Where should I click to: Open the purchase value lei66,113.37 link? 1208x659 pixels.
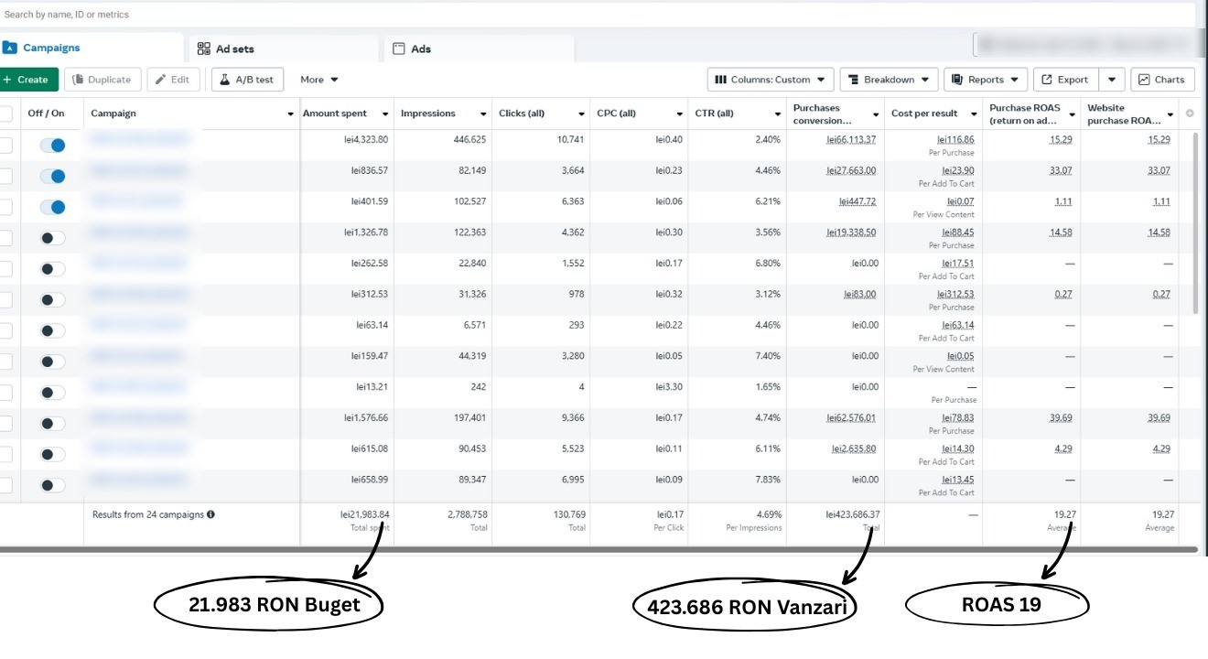coord(851,140)
